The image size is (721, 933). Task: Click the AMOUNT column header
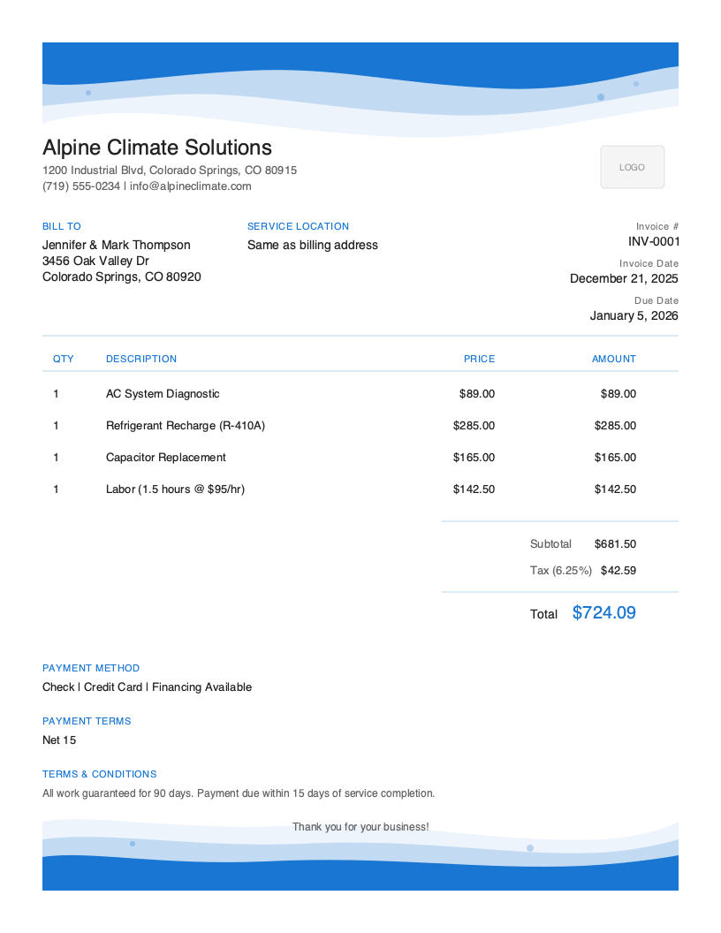(614, 359)
